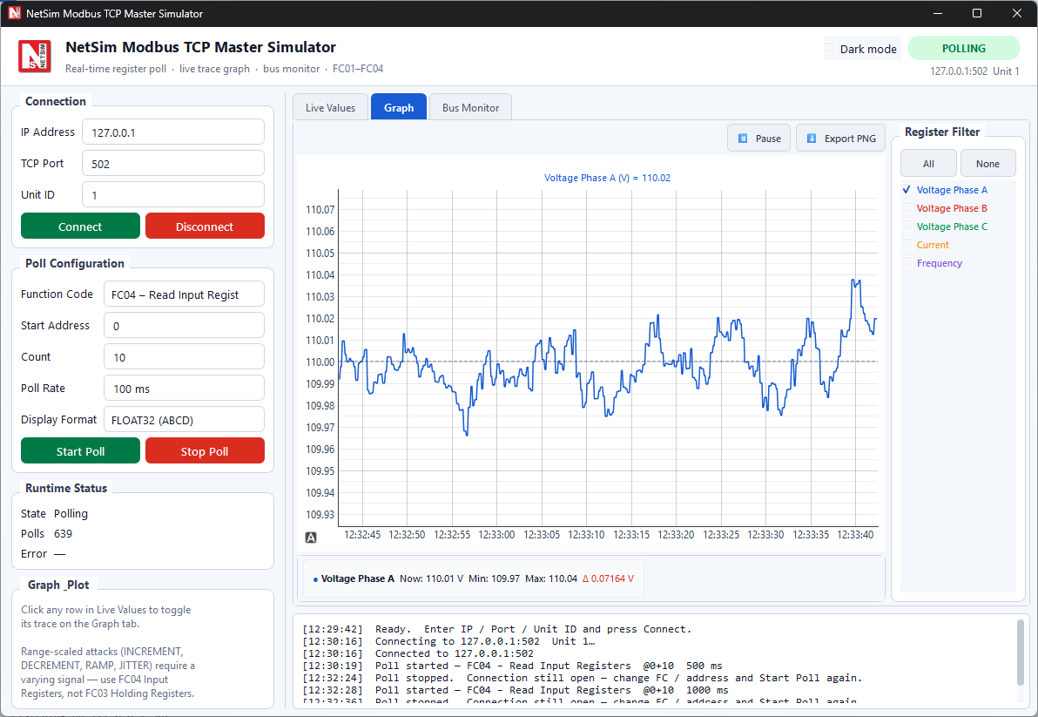Select the Graph tab
Viewport: 1038px width, 717px height.
tap(399, 107)
